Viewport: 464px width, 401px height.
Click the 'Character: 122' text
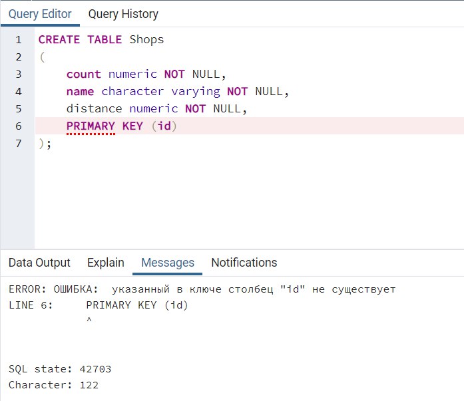tap(53, 385)
